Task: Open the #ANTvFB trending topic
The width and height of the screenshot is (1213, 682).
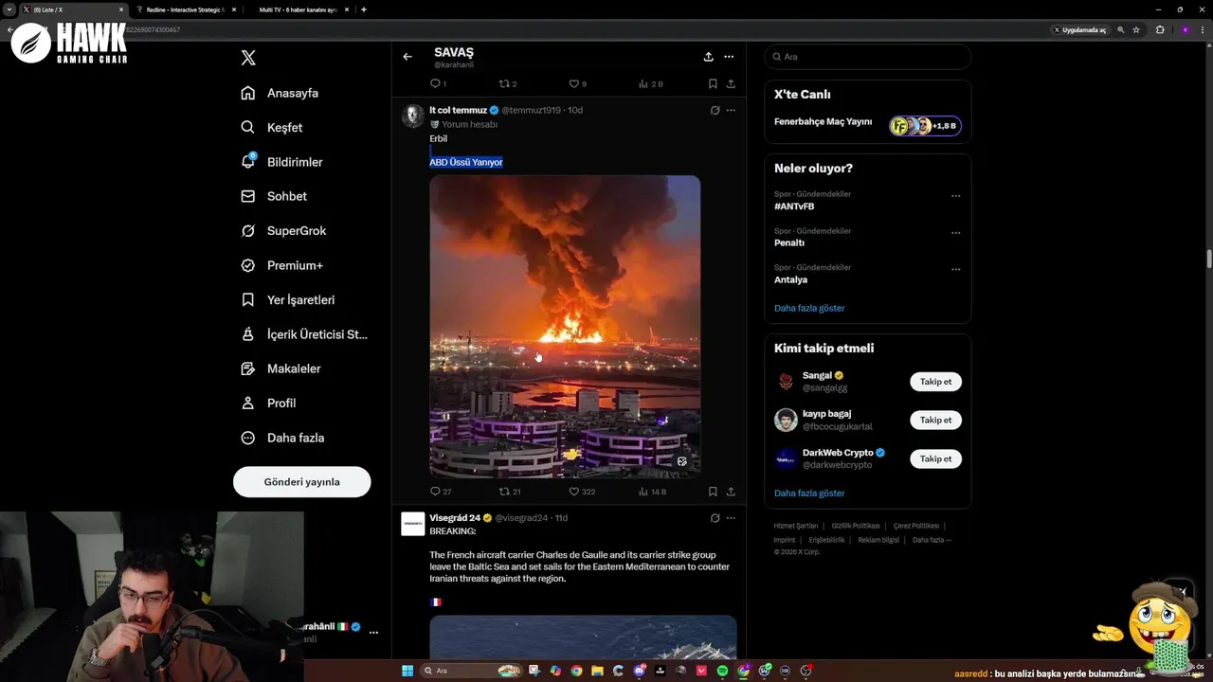Action: tap(794, 206)
